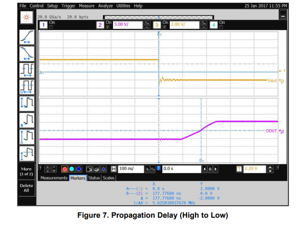
Task: Increase trigger level with up arrow
Action: point(270,167)
